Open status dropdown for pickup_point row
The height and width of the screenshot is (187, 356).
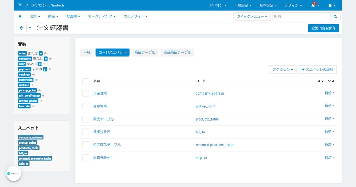[329, 106]
